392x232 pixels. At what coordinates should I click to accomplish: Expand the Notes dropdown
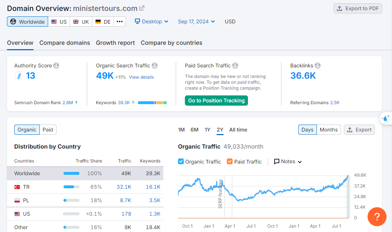(x=288, y=161)
